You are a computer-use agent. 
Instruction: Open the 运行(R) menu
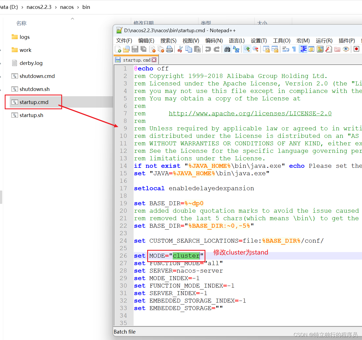[324, 41]
